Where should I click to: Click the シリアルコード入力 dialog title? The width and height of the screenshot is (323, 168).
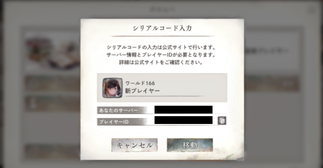162,28
